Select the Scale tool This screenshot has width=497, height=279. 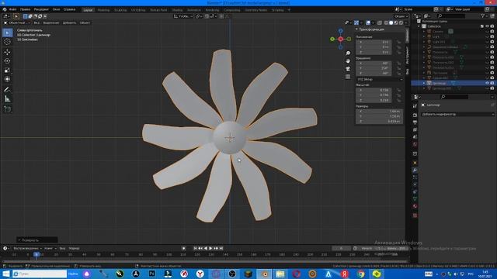tap(7, 71)
